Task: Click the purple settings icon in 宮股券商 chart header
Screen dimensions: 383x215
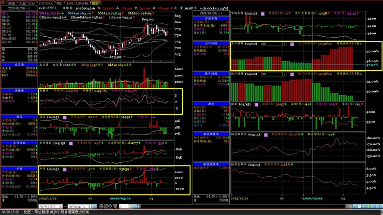Action: [x=262, y=14]
